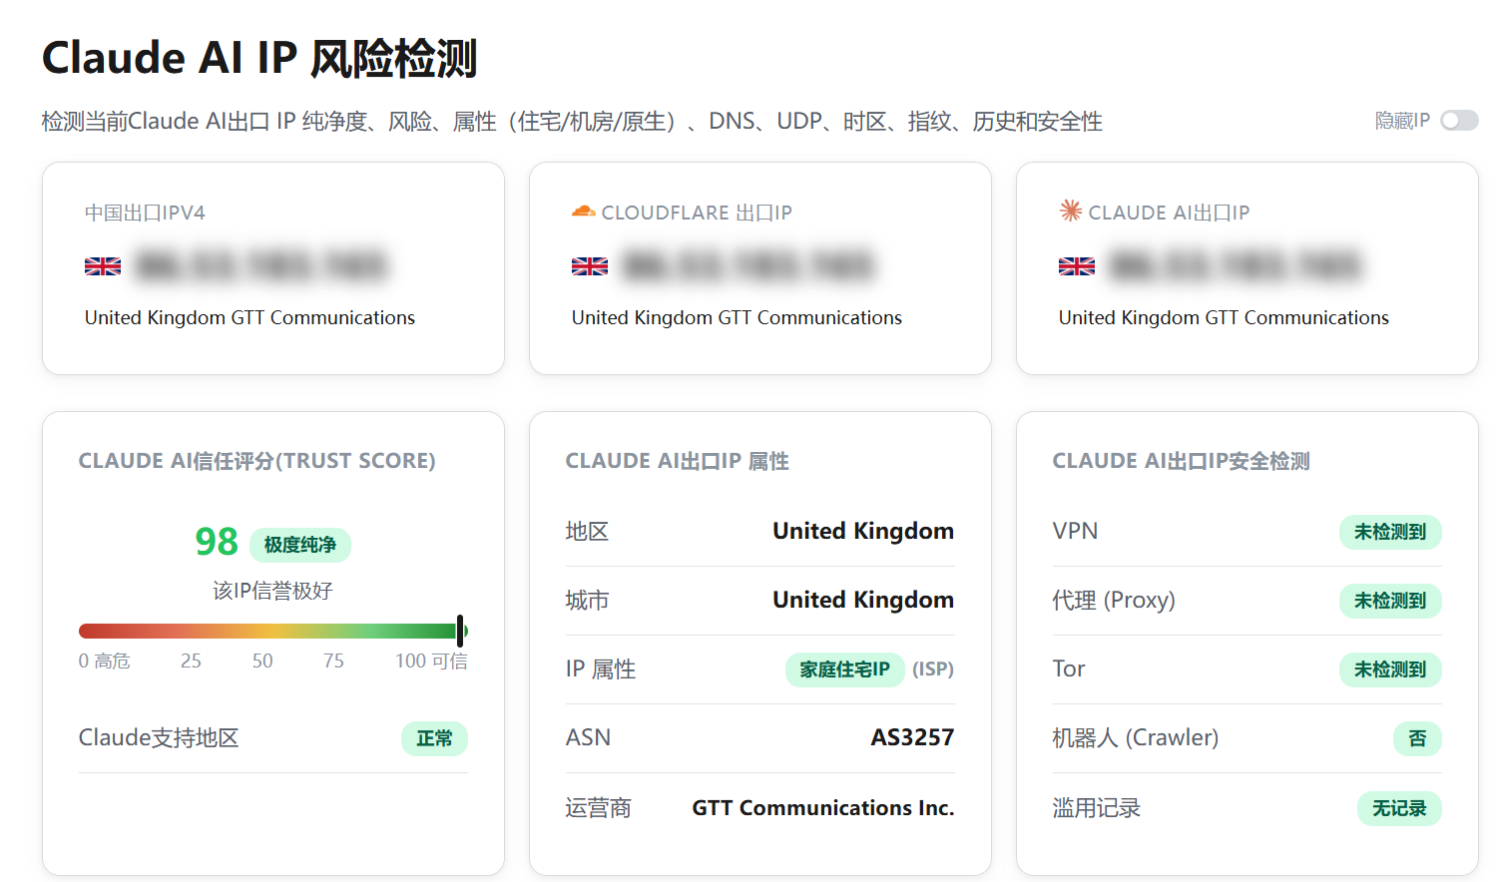The width and height of the screenshot is (1497, 882).
Task: Click the trust score value 98
Action: [x=217, y=542]
